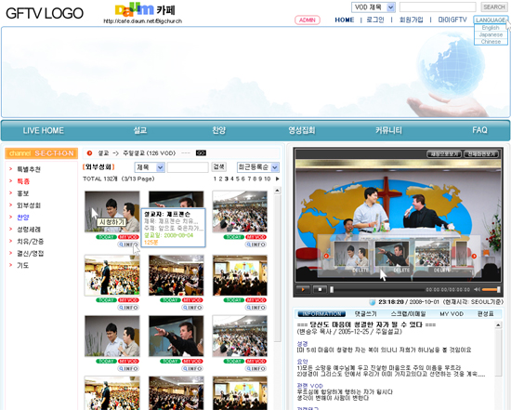This screenshot has width=511, height=410.
Task: Click the red MY VOD badge under the first thumbnail
Action: pyautogui.click(x=128, y=237)
